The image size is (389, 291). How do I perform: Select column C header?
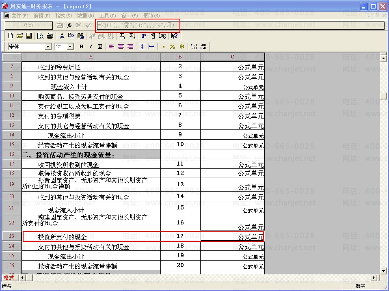click(x=232, y=57)
